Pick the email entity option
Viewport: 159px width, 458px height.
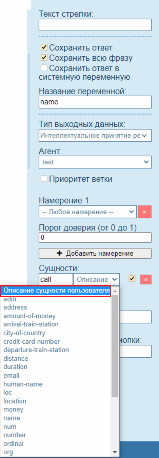[x=12, y=375]
